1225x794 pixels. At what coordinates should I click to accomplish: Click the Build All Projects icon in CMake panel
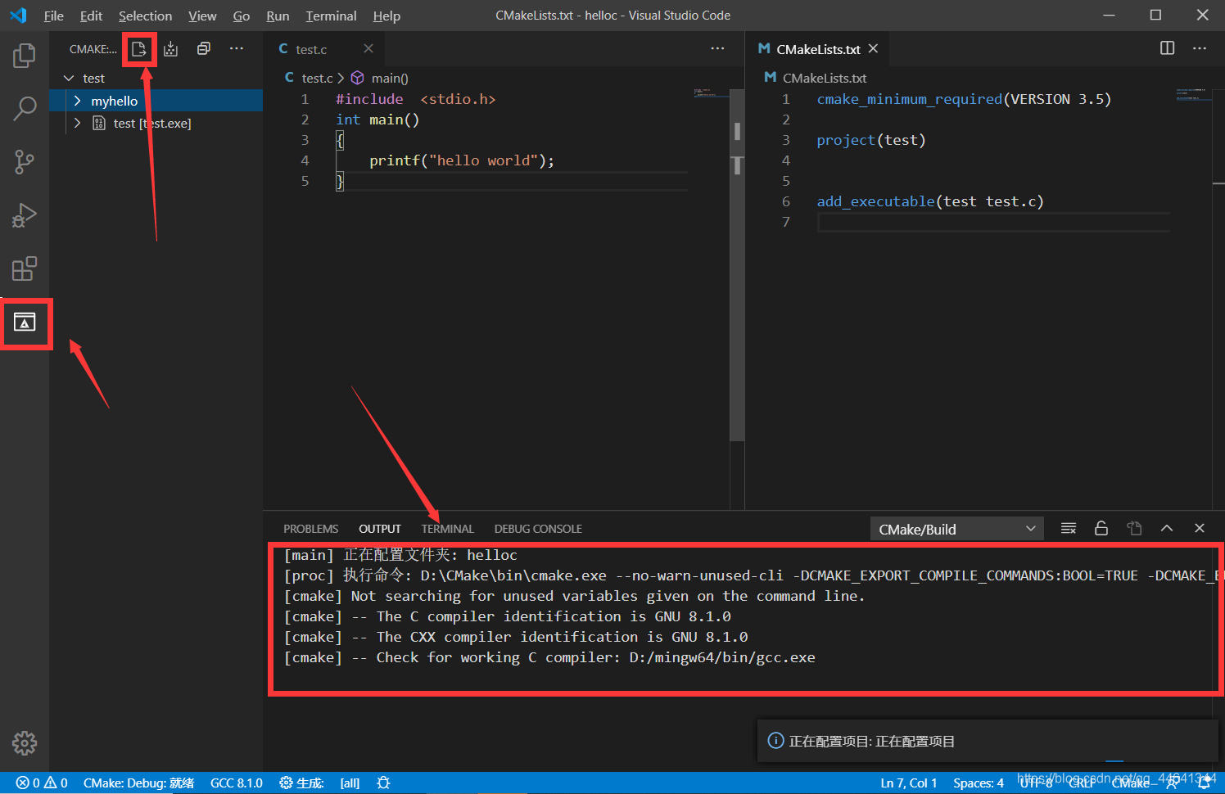tap(170, 48)
